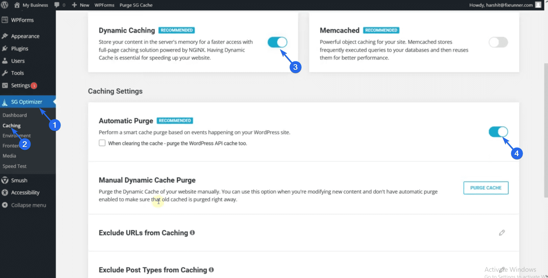This screenshot has width=548, height=278.
Task: Click RECOMMENDED badge next to Automatic Purge
Action: click(175, 121)
